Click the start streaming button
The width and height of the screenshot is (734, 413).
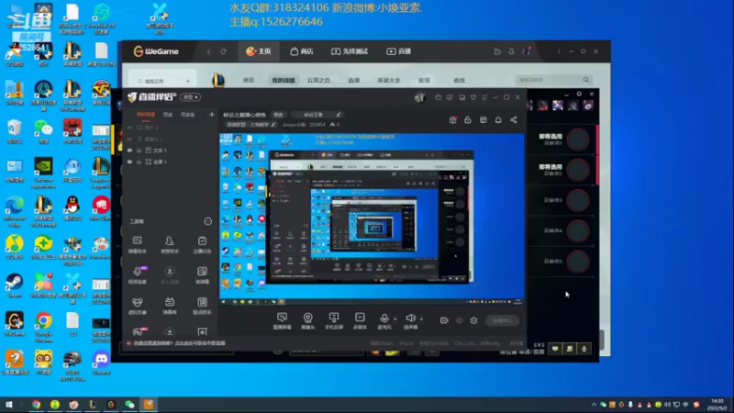(502, 320)
